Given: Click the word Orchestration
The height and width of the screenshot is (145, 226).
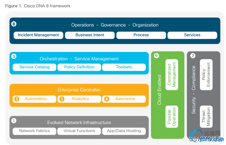Looking at the screenshot, I should (x=53, y=59).
